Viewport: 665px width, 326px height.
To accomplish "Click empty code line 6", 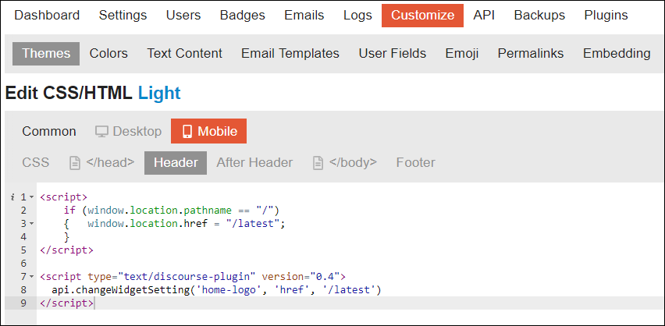I will (350, 264).
